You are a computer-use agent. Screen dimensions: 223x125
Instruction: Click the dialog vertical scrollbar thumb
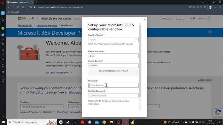(x=140, y=61)
